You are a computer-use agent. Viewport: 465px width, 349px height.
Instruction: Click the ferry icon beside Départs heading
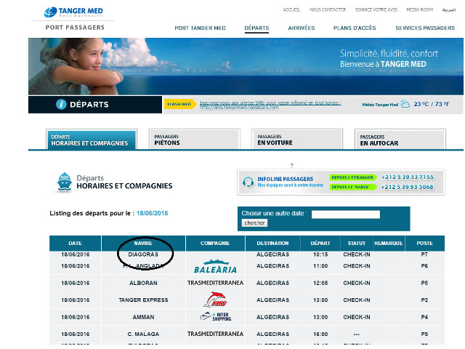64,181
